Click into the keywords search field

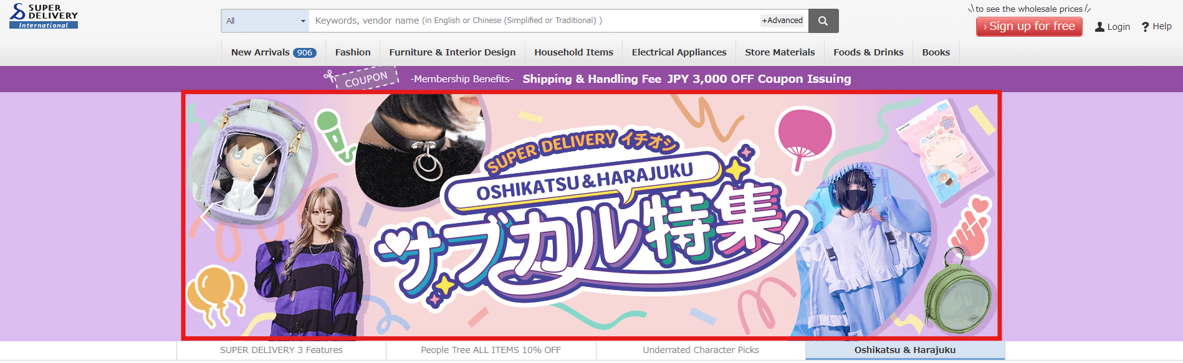[536, 21]
